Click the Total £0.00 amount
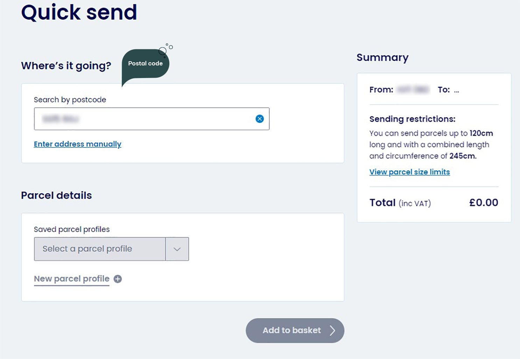 [x=483, y=203]
